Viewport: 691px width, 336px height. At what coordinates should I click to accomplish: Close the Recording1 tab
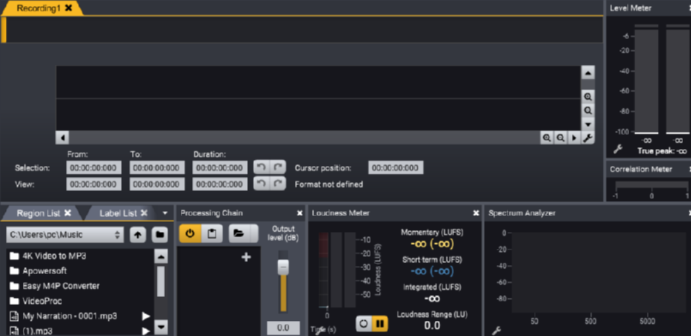(x=68, y=8)
